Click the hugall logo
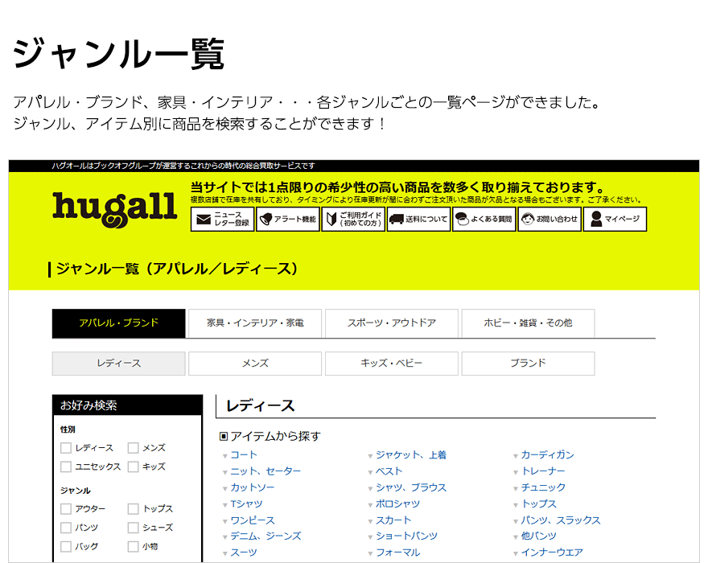 pyautogui.click(x=114, y=209)
